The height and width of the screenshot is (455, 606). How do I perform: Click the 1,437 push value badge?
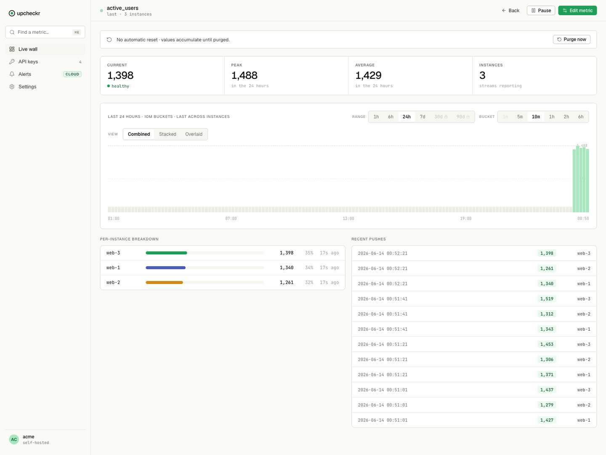pyautogui.click(x=547, y=390)
